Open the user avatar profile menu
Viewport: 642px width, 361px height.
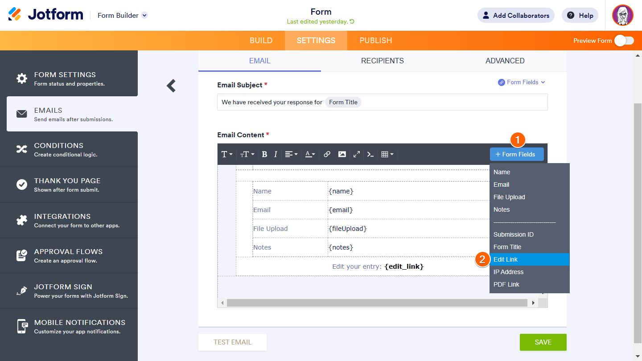623,15
